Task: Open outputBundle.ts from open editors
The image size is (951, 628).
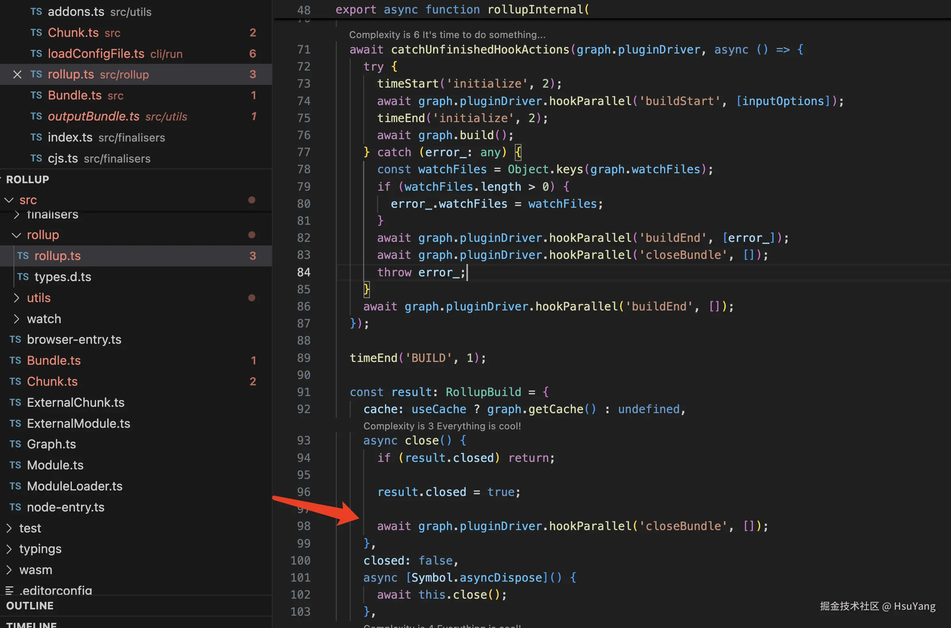Action: (x=93, y=117)
